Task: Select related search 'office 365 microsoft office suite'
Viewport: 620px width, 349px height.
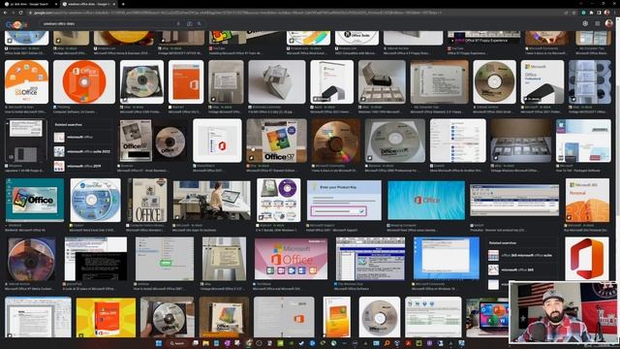Action: [521, 256]
